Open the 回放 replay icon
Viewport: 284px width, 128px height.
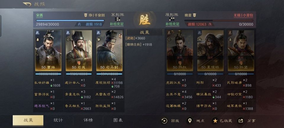[164, 121]
